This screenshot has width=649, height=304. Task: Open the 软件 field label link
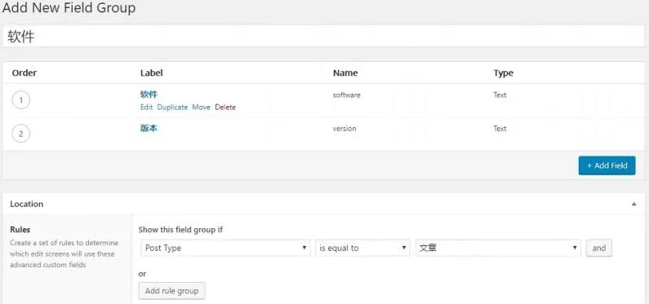click(x=149, y=95)
